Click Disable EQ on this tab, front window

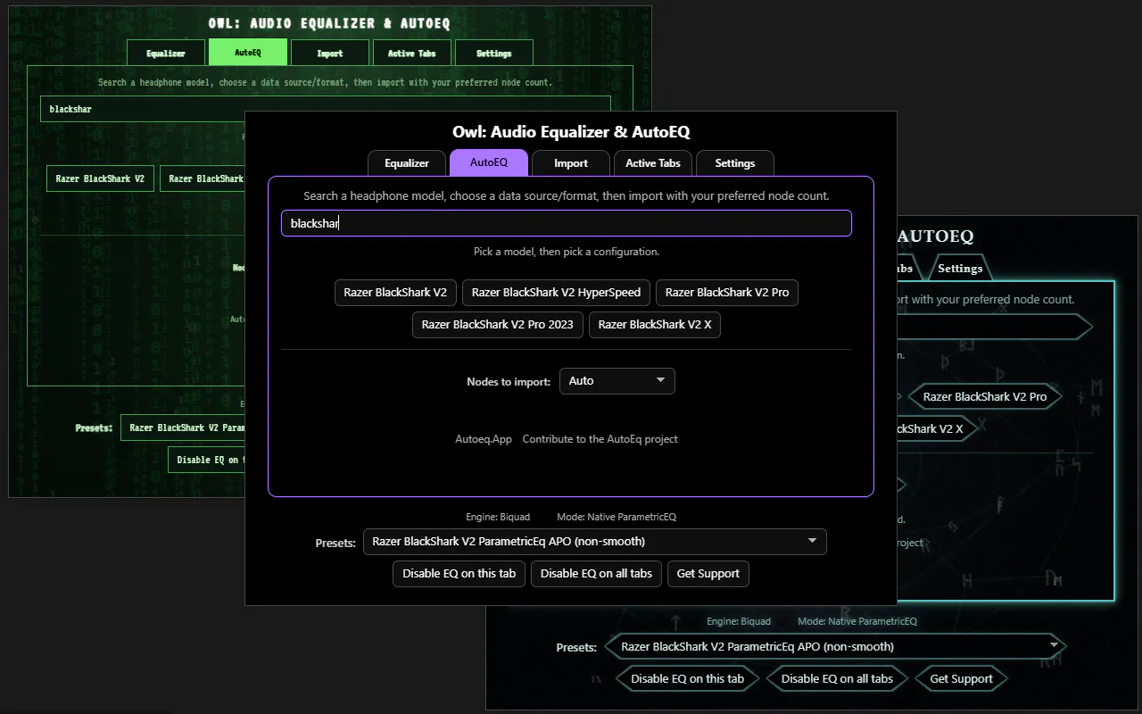[x=459, y=574]
